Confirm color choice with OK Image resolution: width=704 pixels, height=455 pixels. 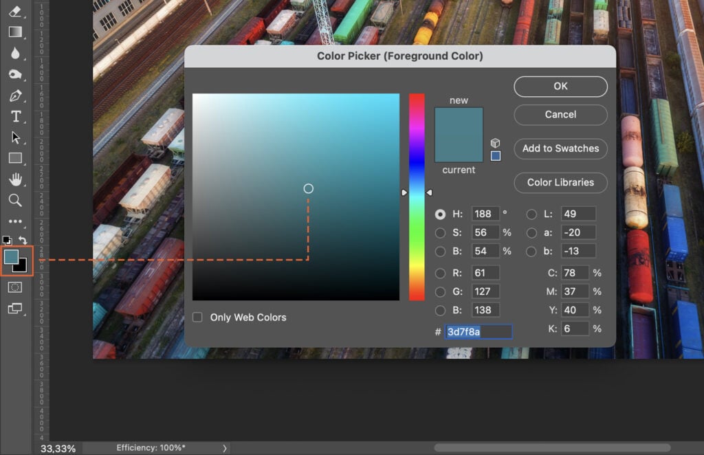(560, 86)
